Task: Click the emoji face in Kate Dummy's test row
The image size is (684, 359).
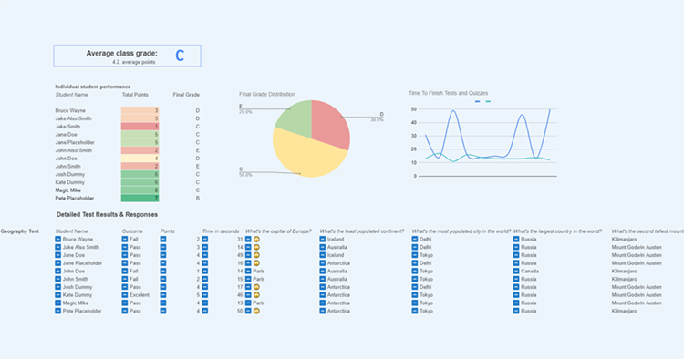Action: [256, 295]
